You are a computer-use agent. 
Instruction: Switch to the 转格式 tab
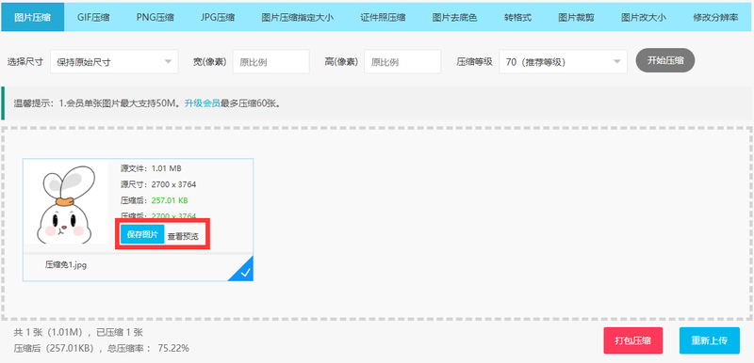tap(517, 18)
